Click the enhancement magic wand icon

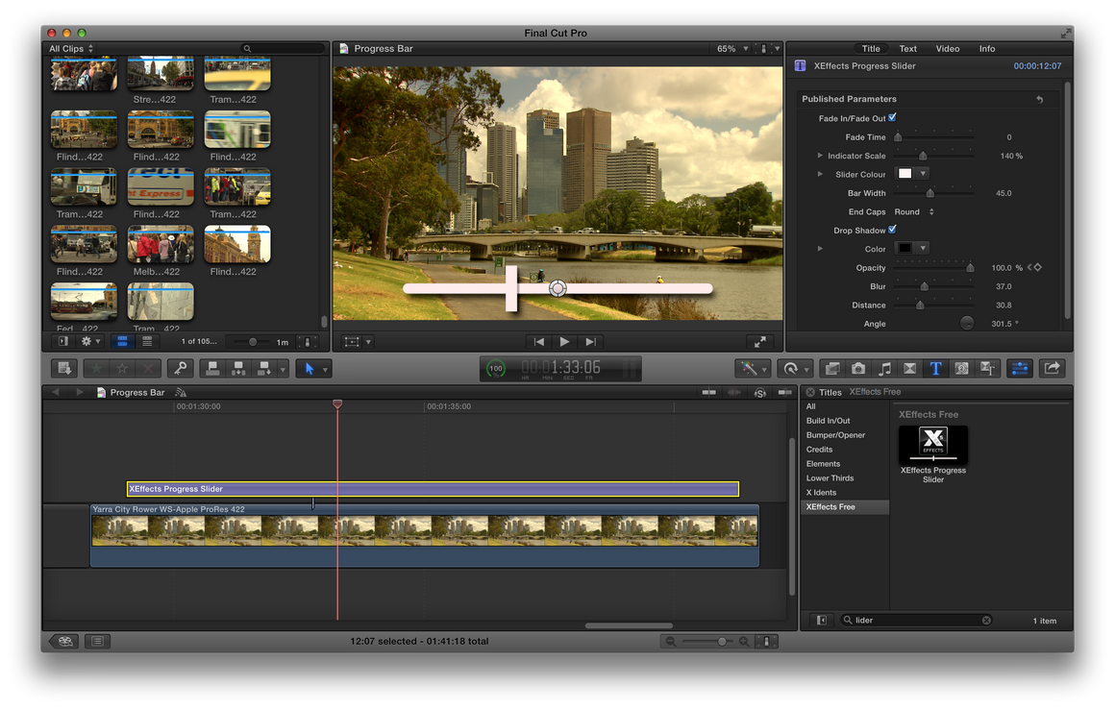747,369
